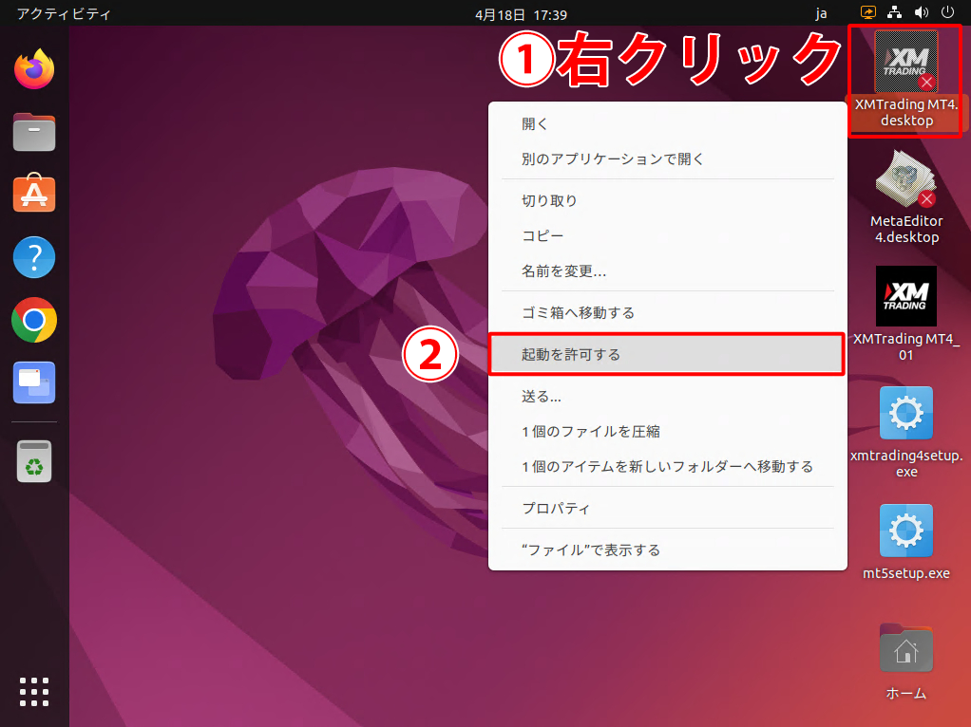Choose プロパティ in context menu
This screenshot has width=971, height=727.
point(556,508)
